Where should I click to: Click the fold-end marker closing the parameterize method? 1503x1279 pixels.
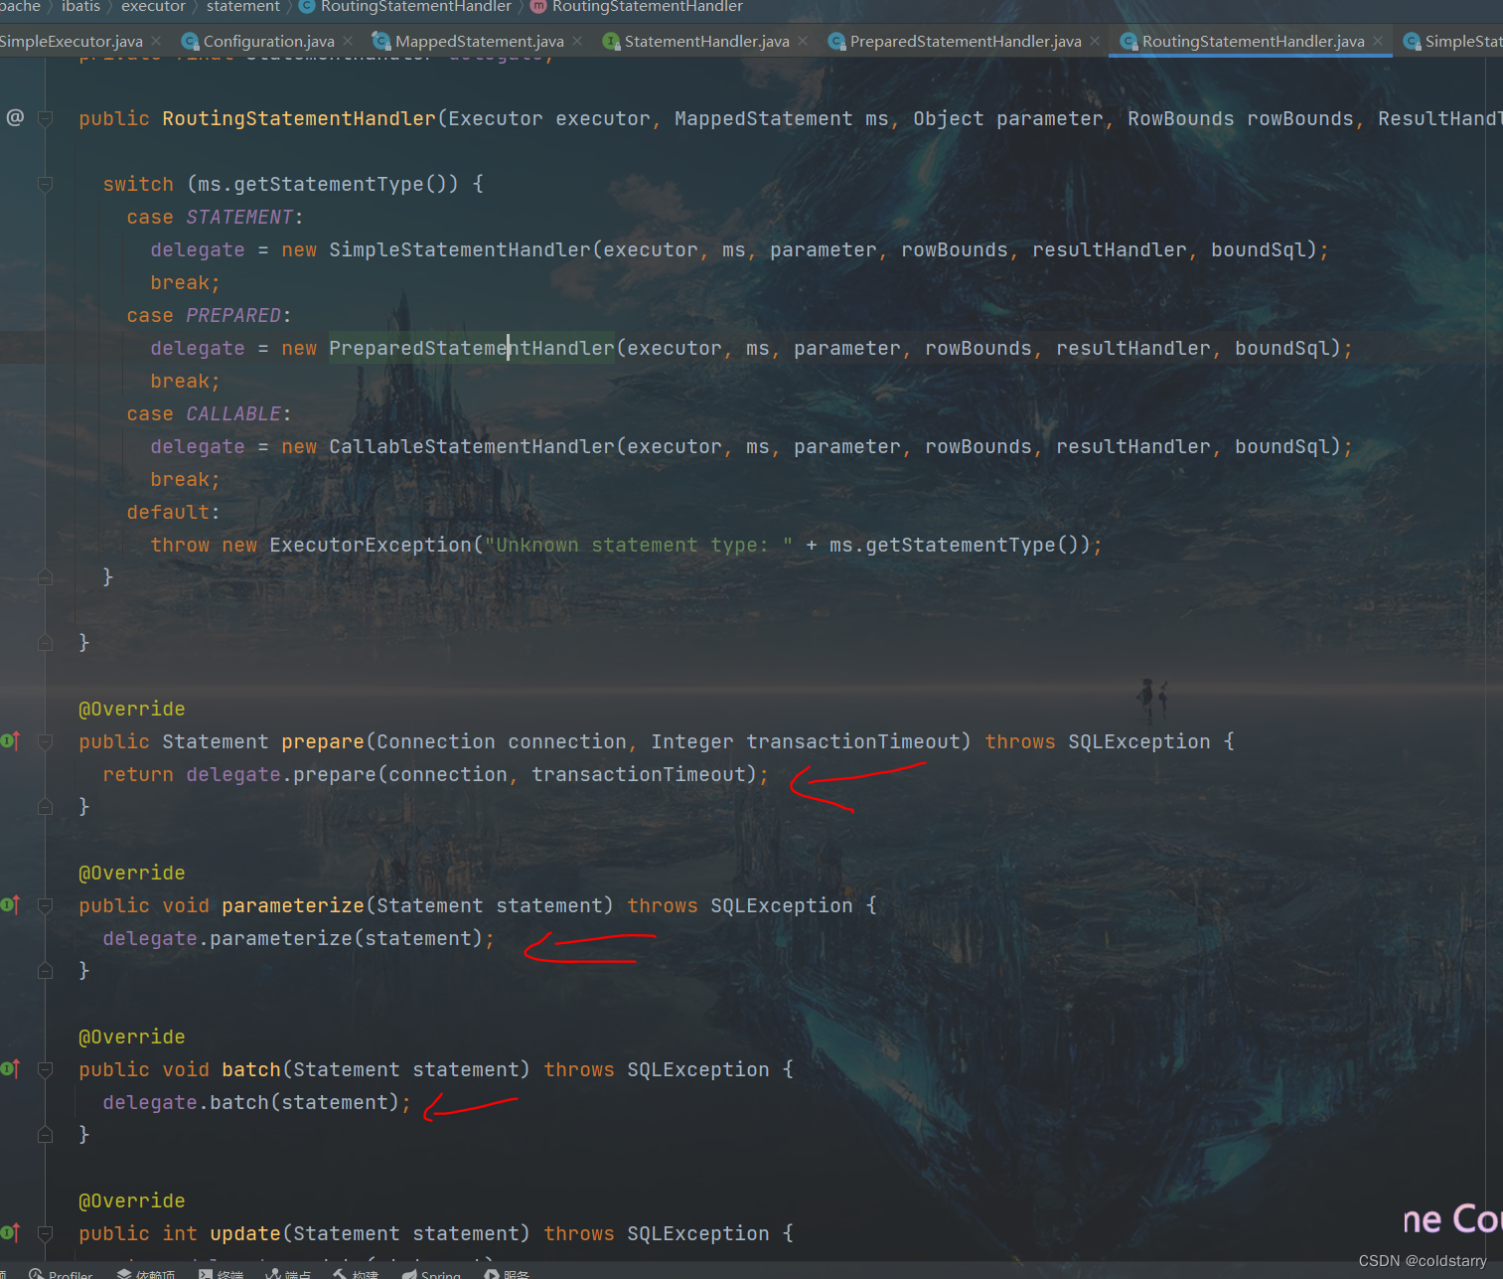(45, 971)
